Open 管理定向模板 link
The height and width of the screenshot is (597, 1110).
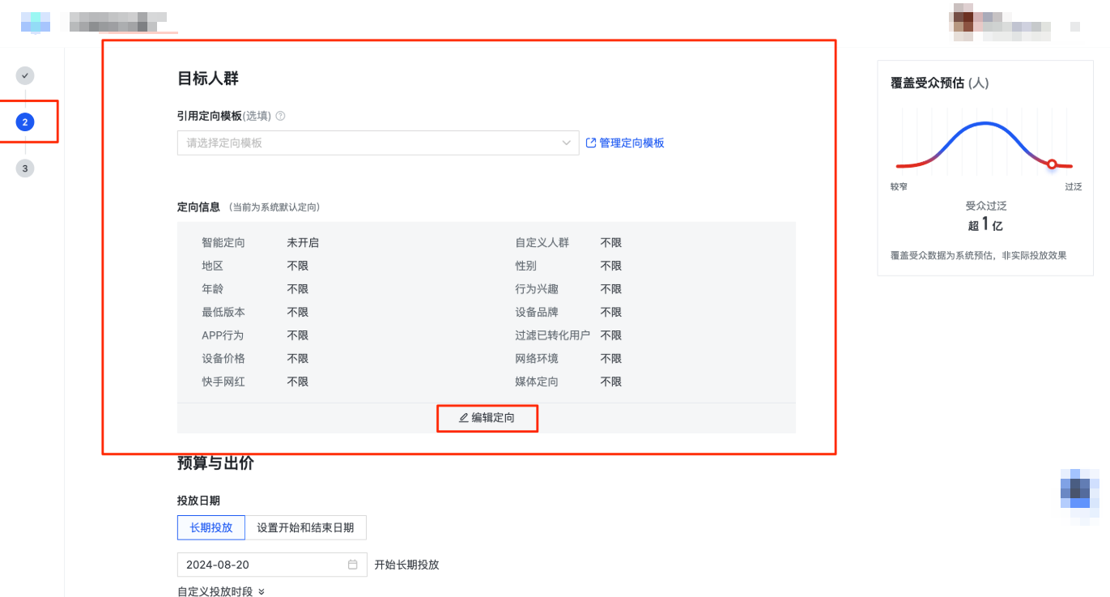(632, 143)
